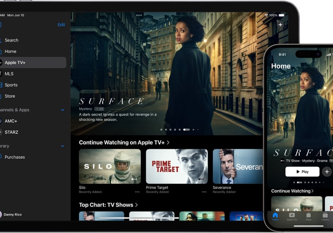
Task: Play the Silo thumbnail on iPad
Action: [110, 166]
